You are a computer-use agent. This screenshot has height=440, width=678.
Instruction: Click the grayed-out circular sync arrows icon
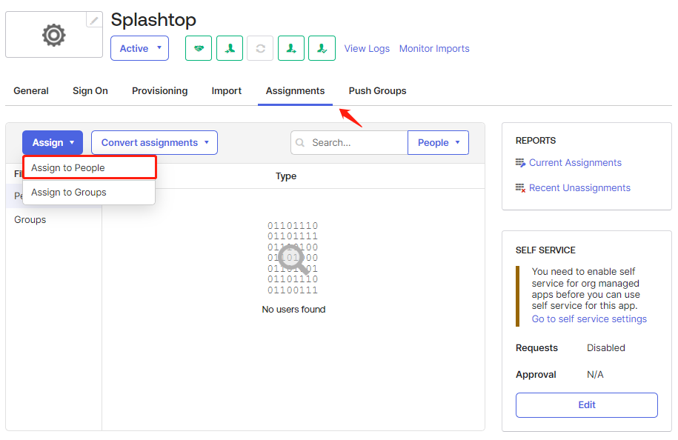pos(260,48)
